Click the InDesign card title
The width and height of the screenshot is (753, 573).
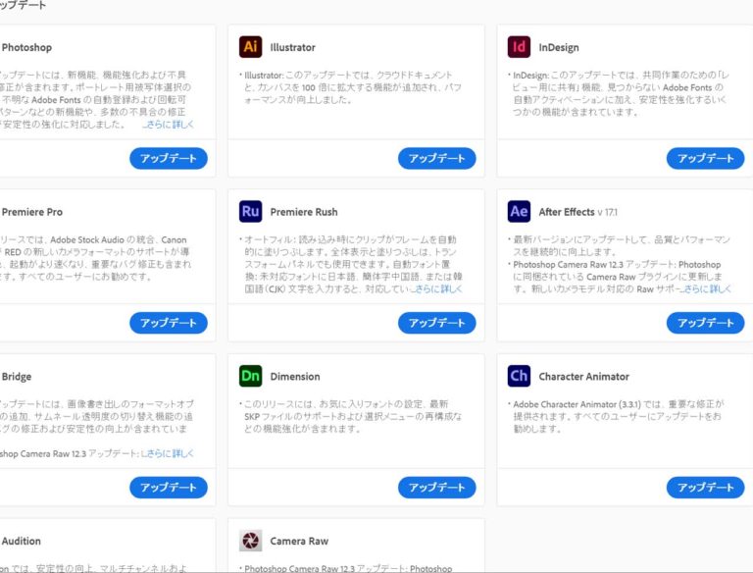559,48
